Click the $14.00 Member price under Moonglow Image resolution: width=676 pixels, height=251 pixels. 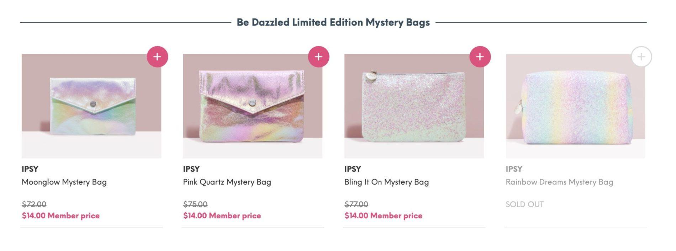pyautogui.click(x=60, y=216)
